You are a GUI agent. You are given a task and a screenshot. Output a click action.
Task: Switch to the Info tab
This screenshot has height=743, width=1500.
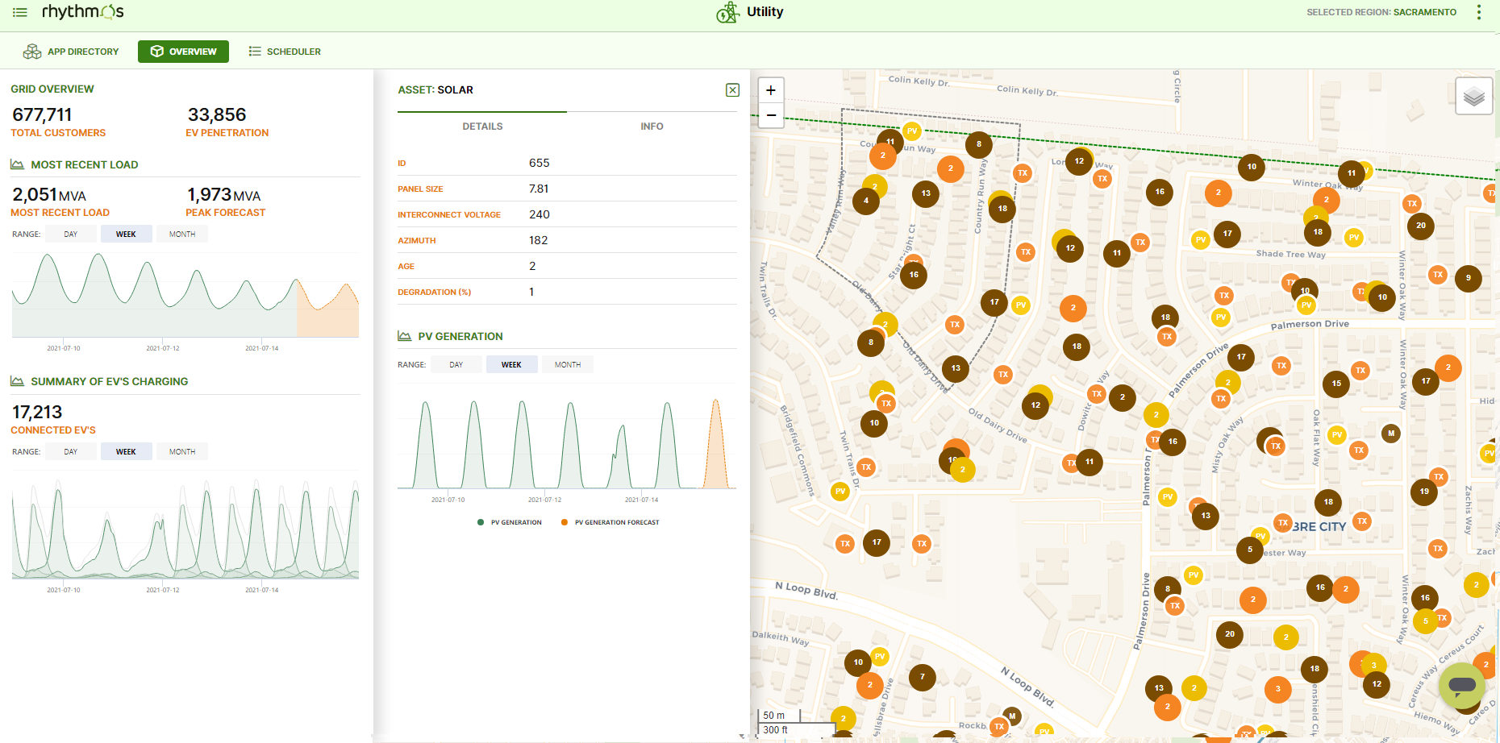pos(652,127)
